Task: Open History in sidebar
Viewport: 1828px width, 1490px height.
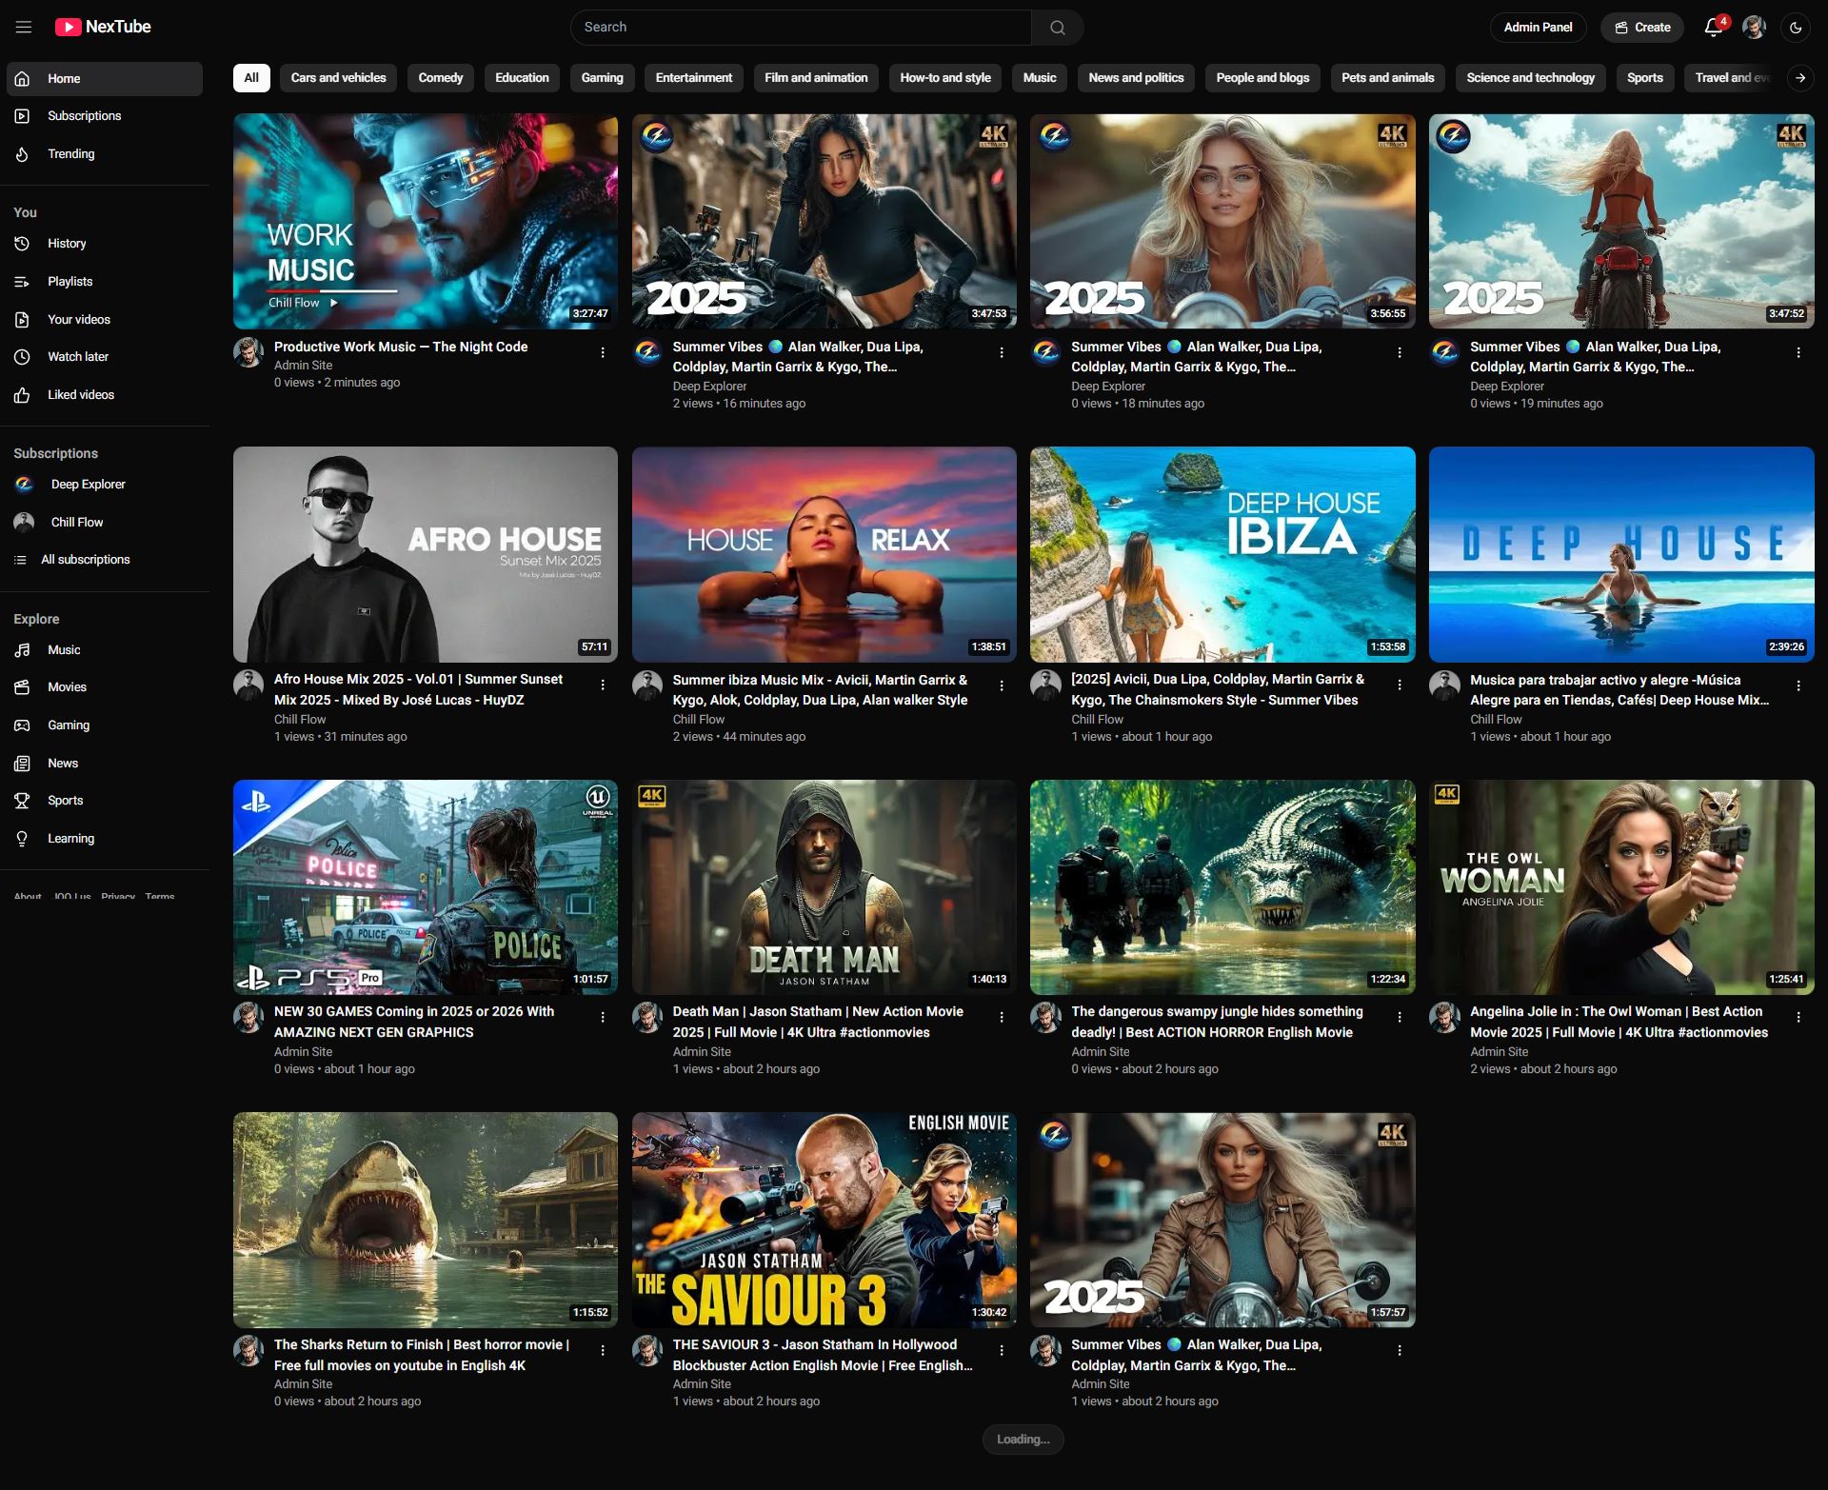Action: [x=67, y=243]
